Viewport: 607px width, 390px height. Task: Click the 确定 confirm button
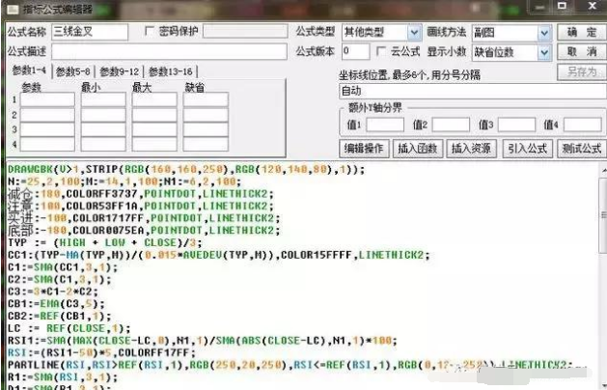[582, 32]
